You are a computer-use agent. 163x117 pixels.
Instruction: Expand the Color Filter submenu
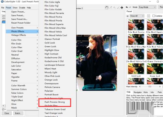[22, 47]
